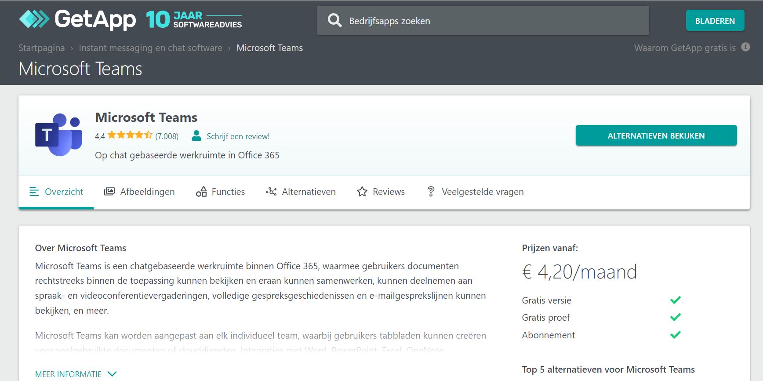Image resolution: width=763 pixels, height=381 pixels.
Task: Select the Reviews tab
Action: click(381, 192)
